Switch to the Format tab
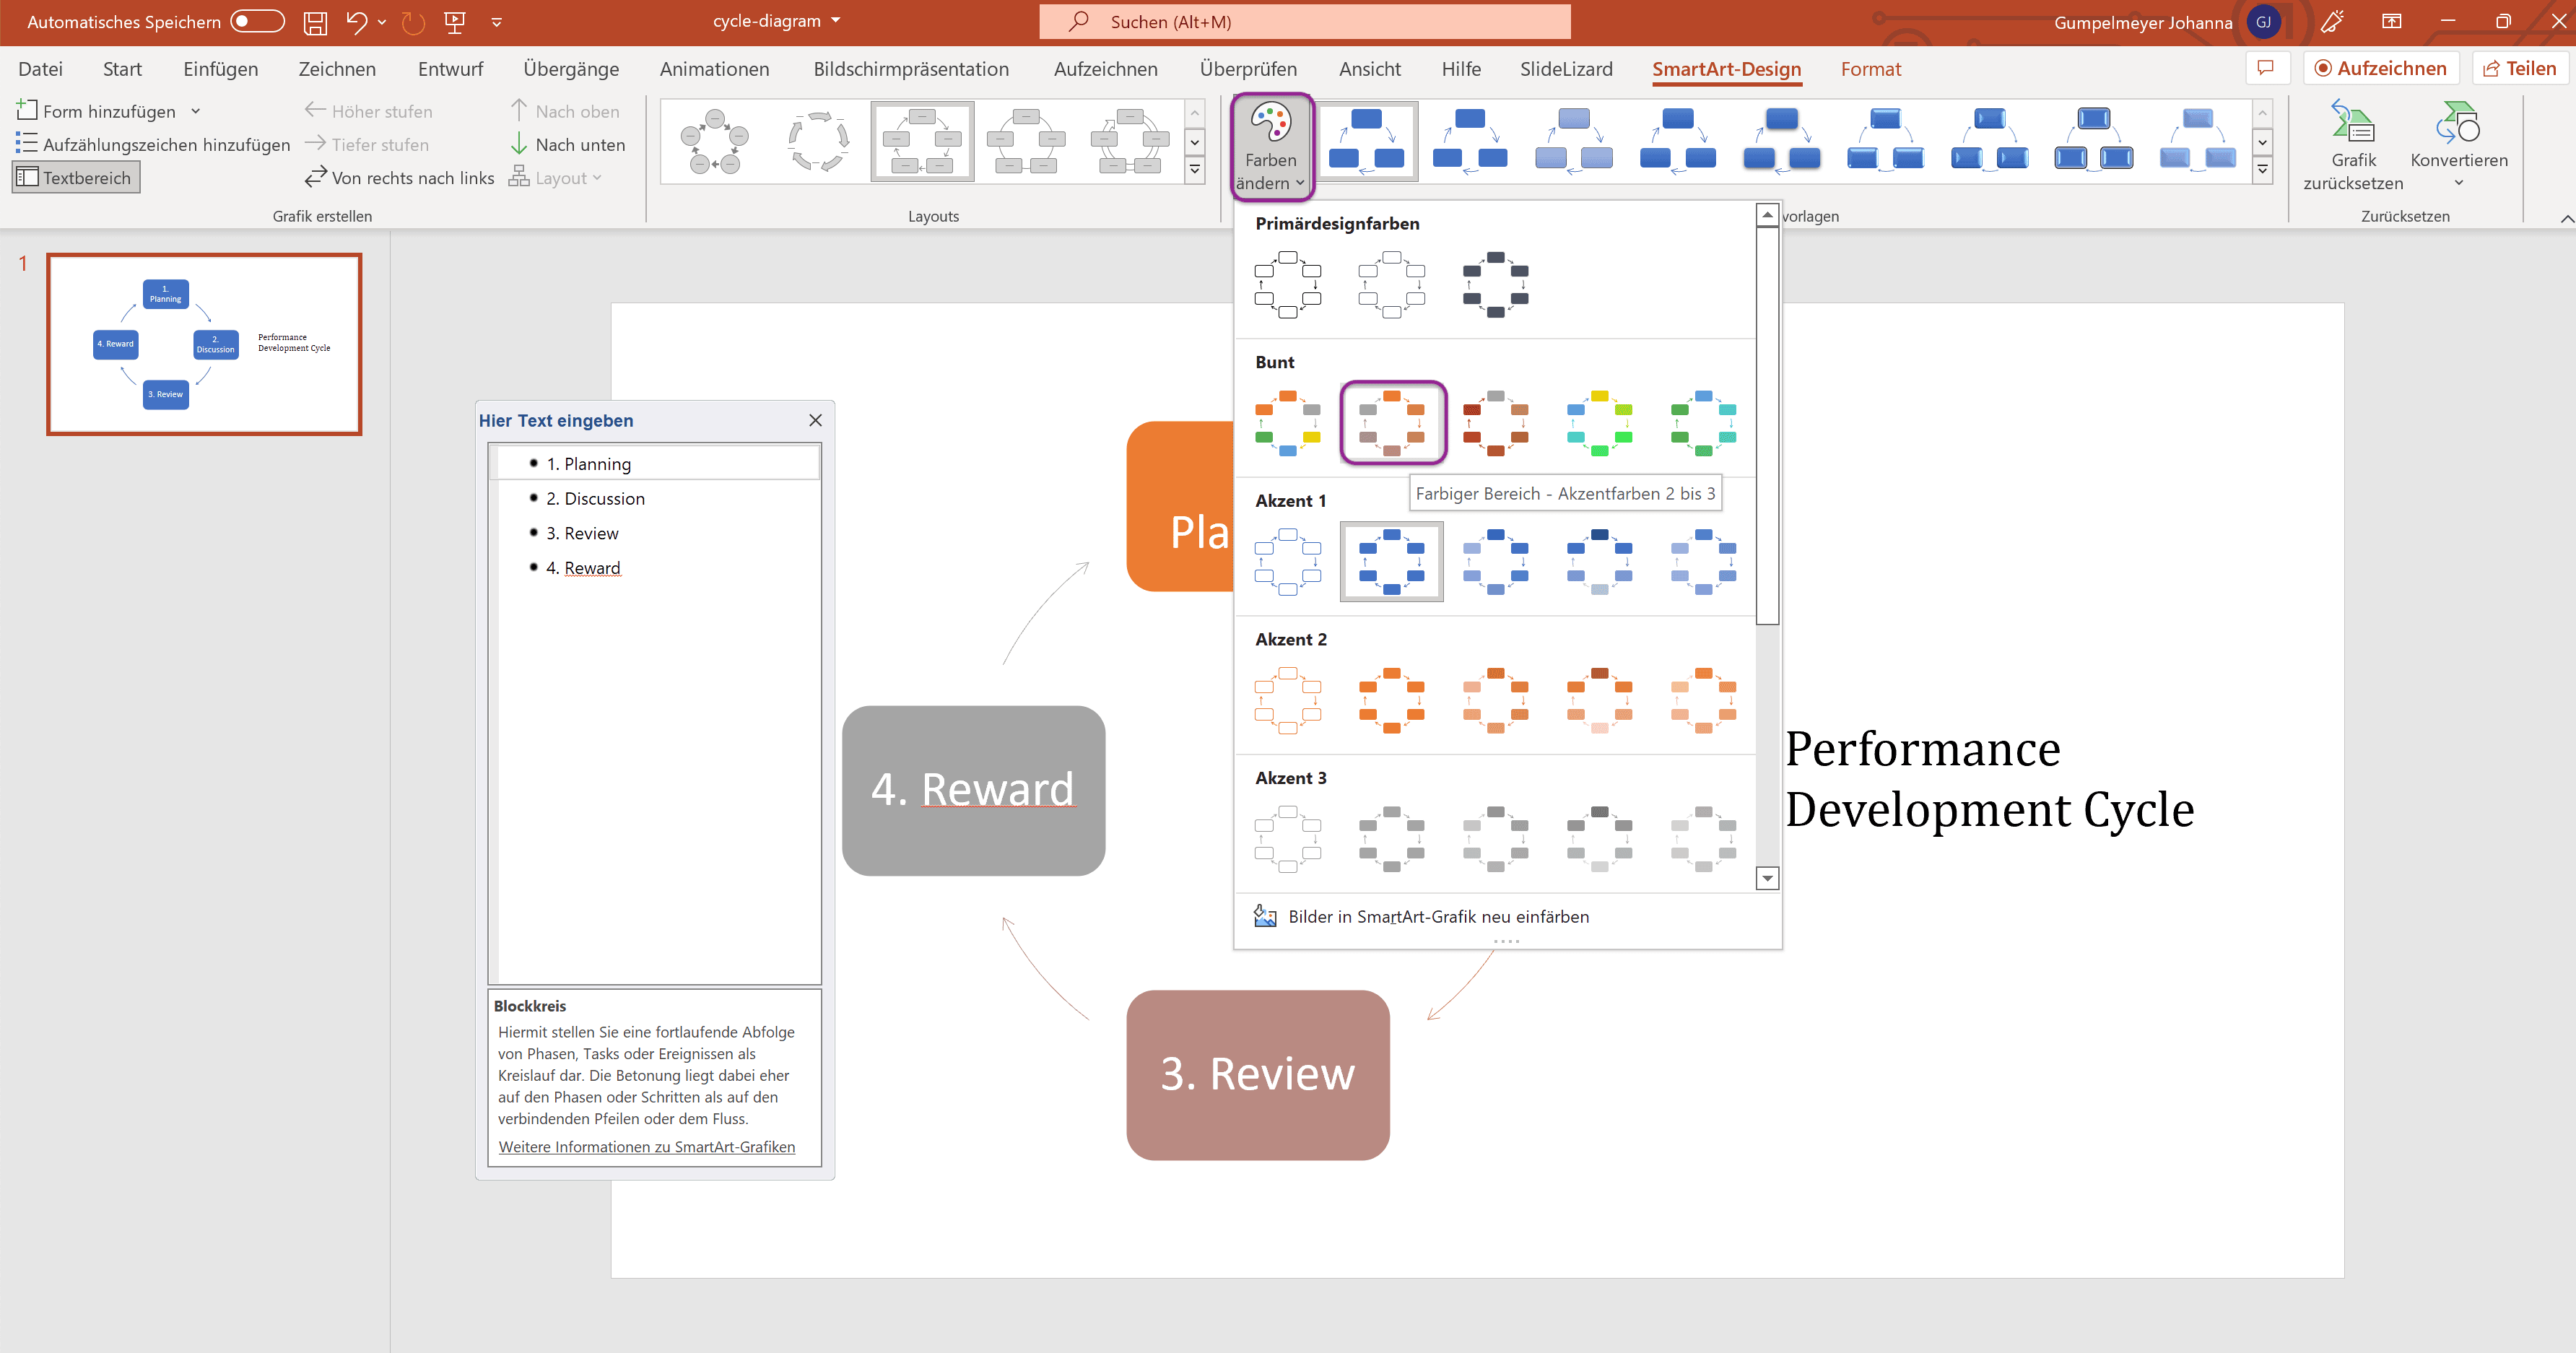The width and height of the screenshot is (2576, 1353). [1870, 69]
